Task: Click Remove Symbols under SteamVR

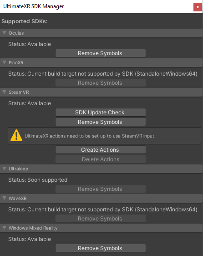Action: [x=101, y=122]
